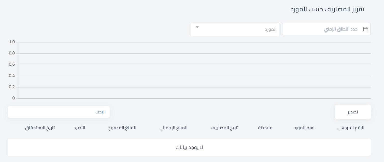Viewport: 384px width, 162px height.
Task: Click the empty chart plot area
Action: coord(194,70)
